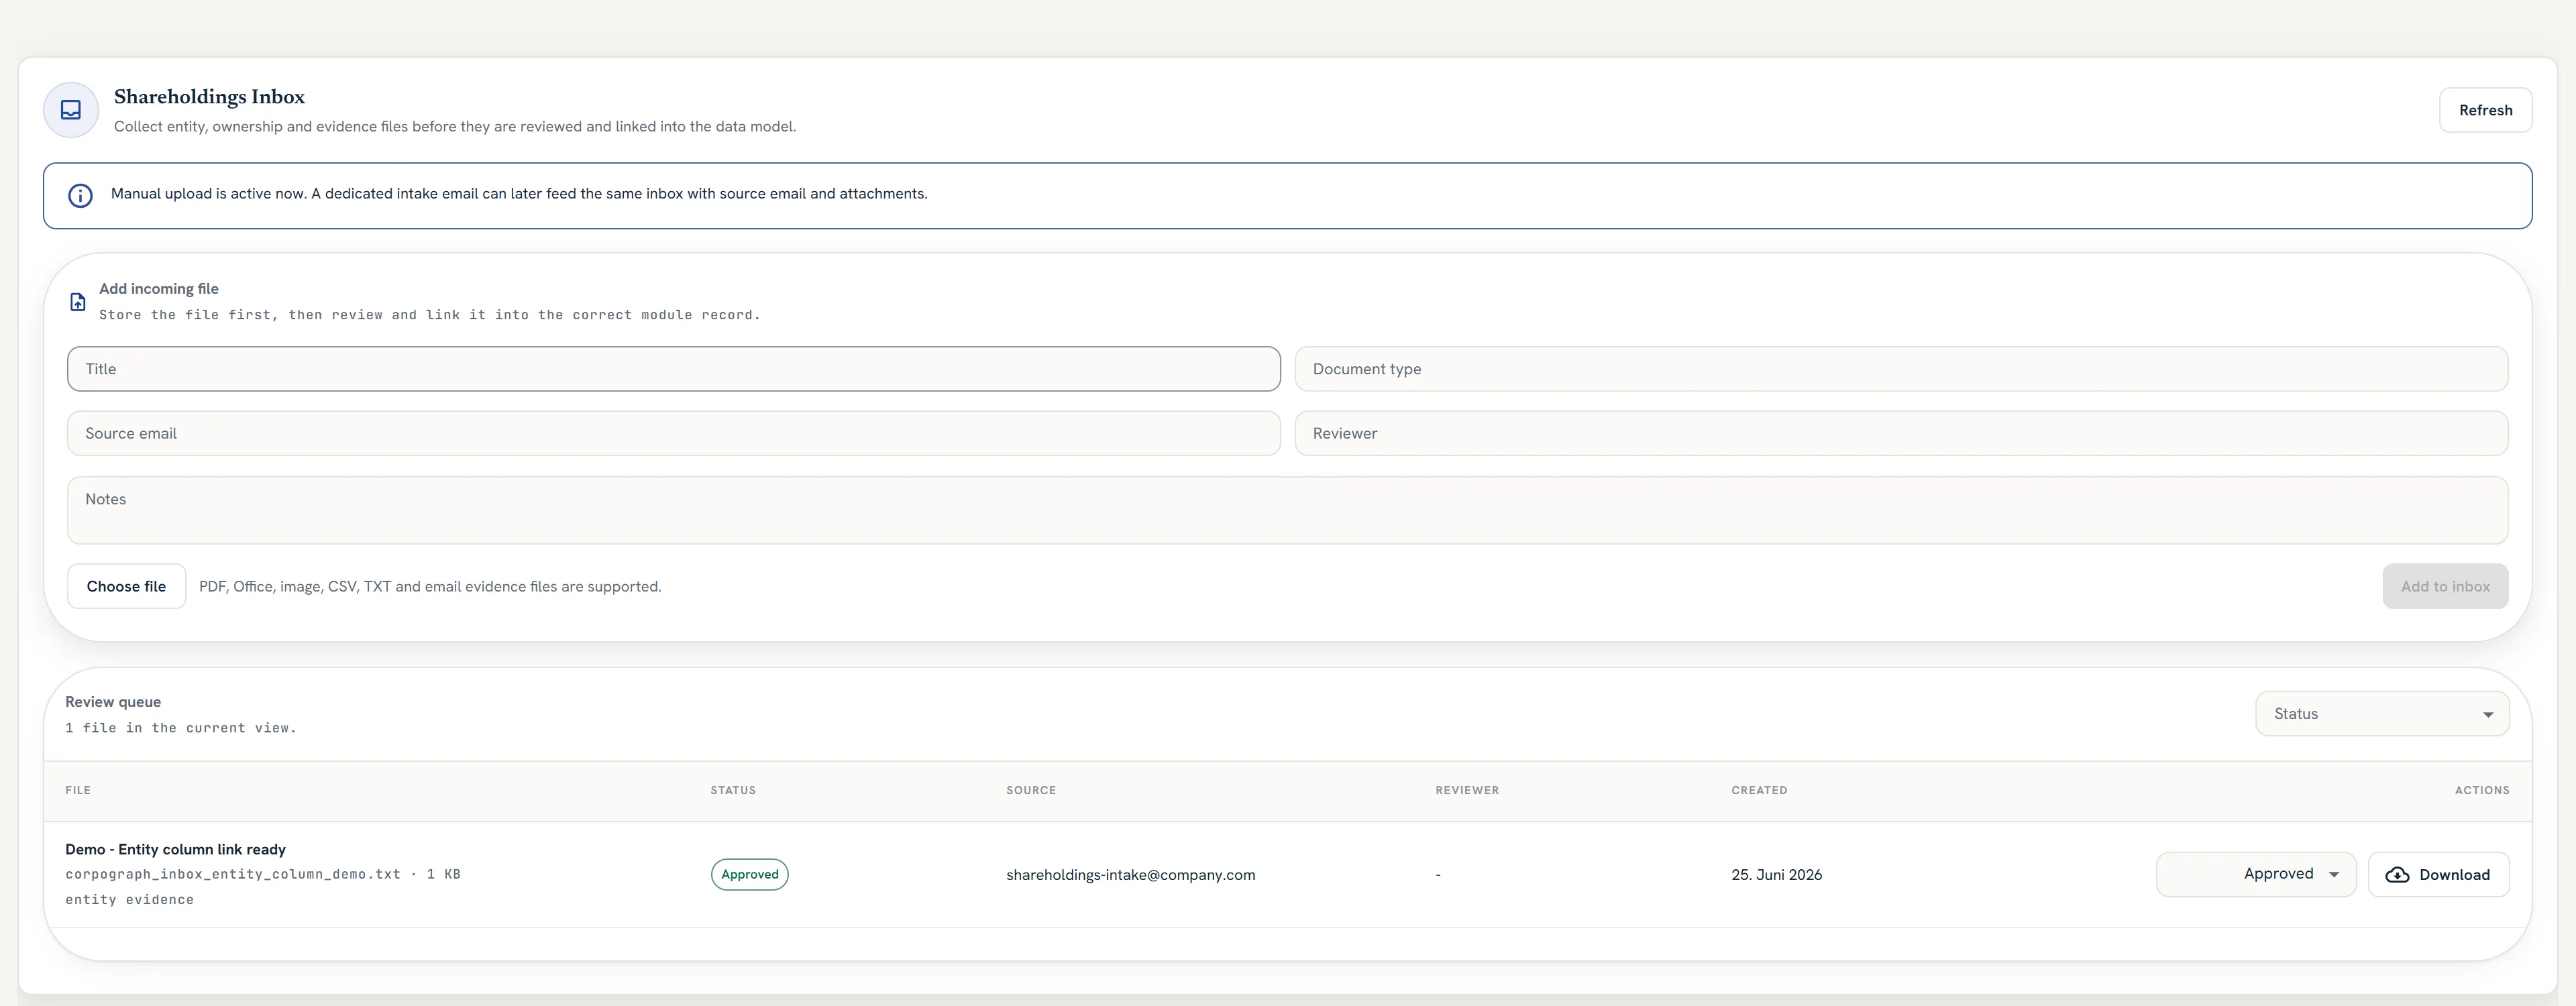Click the "entity evidence" tag text
The width and height of the screenshot is (2576, 1006).
pyautogui.click(x=130, y=900)
